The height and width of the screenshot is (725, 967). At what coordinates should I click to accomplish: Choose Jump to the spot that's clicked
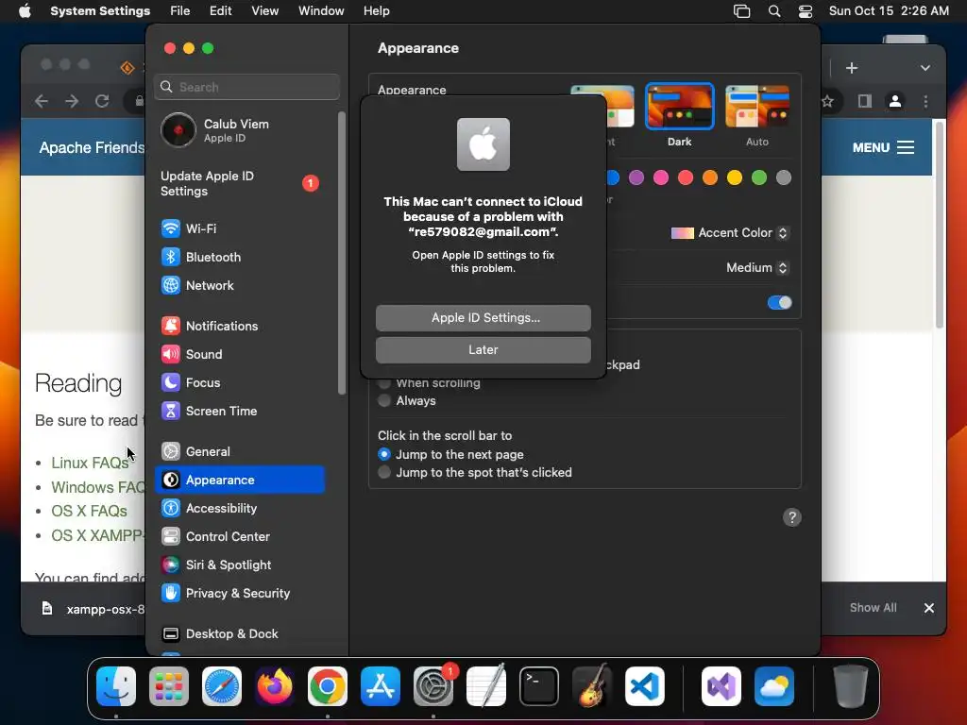click(384, 472)
